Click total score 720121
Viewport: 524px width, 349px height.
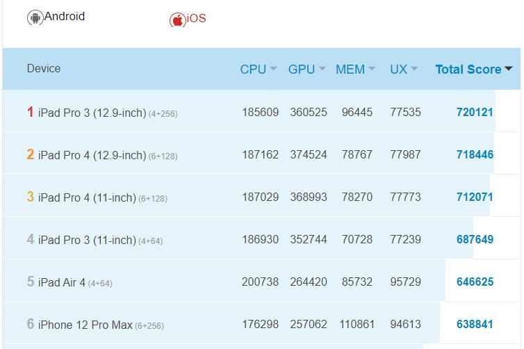[475, 113]
